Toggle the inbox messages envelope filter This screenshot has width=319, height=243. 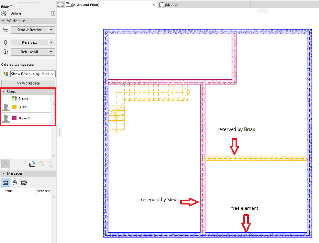(5, 183)
